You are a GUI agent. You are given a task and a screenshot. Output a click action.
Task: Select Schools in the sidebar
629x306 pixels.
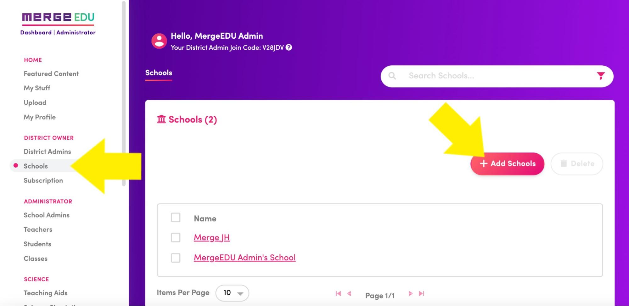[36, 166]
